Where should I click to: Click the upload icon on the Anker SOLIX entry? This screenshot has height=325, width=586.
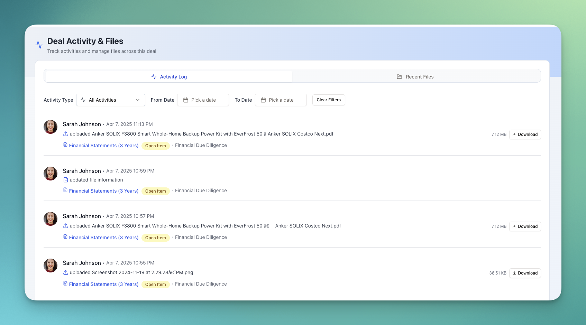pyautogui.click(x=65, y=134)
